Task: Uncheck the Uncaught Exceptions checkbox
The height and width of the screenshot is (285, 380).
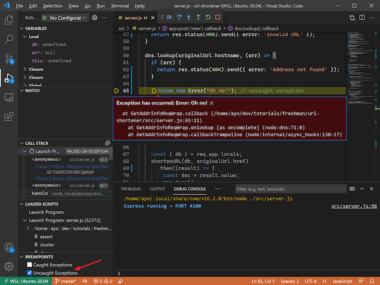Action: point(30,273)
